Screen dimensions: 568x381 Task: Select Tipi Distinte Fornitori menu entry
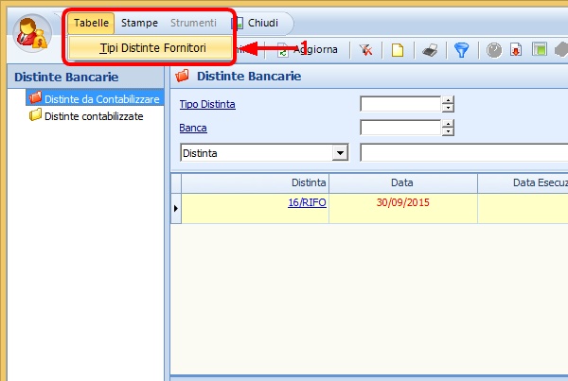pyautogui.click(x=152, y=47)
